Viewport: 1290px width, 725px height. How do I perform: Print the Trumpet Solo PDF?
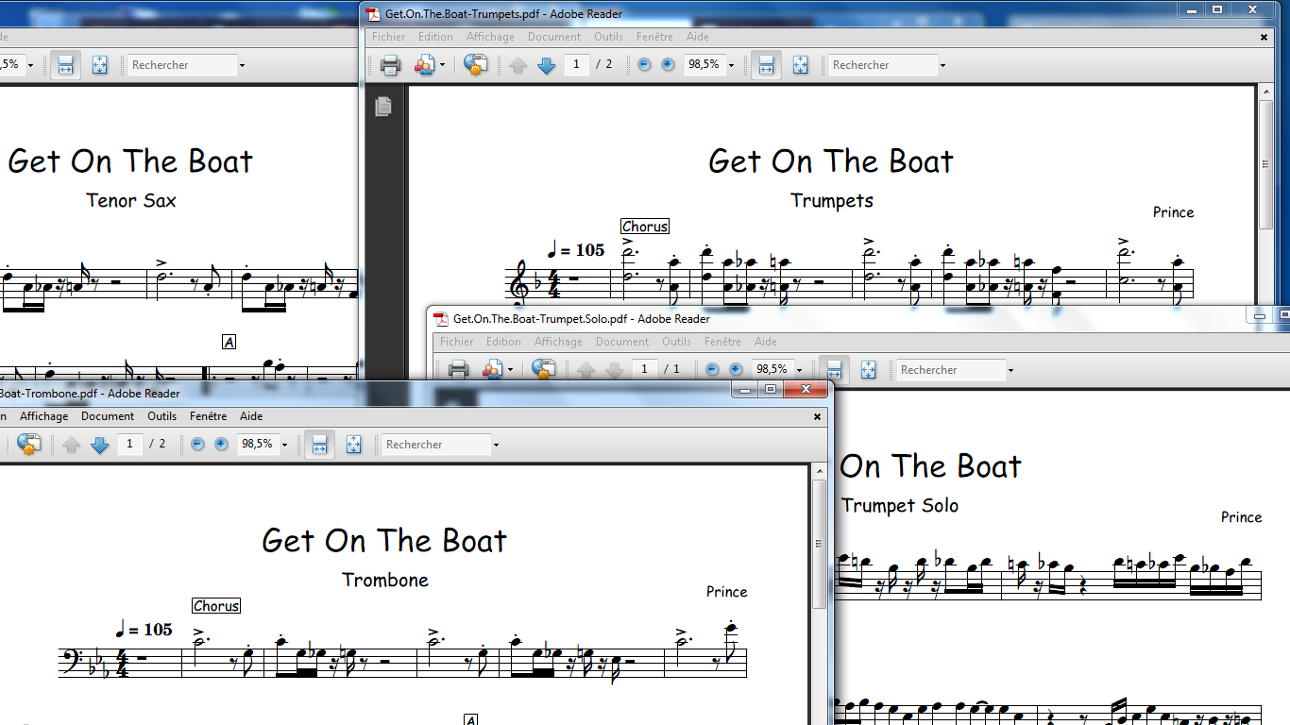(458, 370)
